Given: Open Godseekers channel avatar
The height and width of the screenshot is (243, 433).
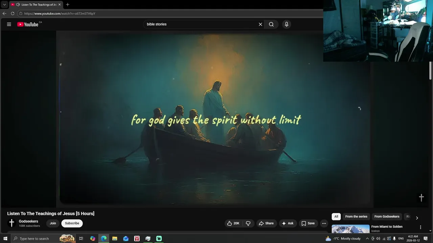Looking at the screenshot, I should pos(12,223).
